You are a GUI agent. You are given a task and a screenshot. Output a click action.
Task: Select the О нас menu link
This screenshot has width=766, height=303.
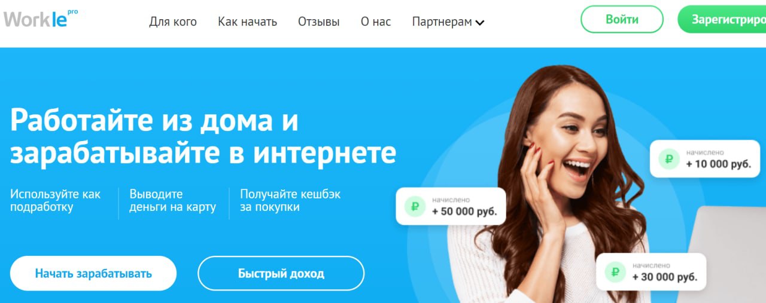[376, 22]
